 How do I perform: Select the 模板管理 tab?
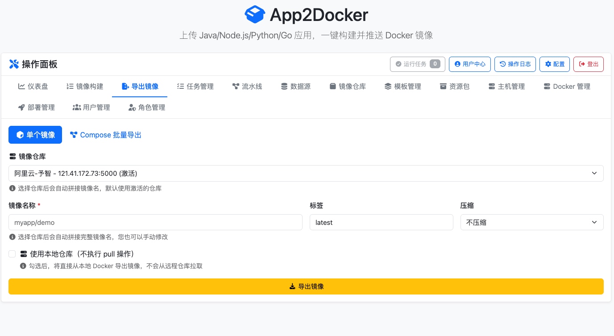pyautogui.click(x=402, y=87)
